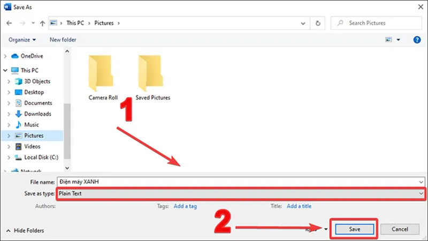Click the New folder button
The width and height of the screenshot is (428, 241).
[x=63, y=40]
